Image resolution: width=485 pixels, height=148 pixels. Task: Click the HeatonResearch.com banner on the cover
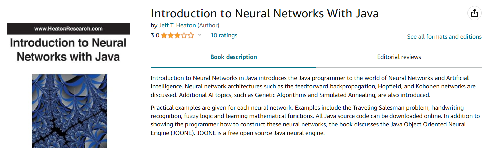pyautogui.click(x=68, y=29)
